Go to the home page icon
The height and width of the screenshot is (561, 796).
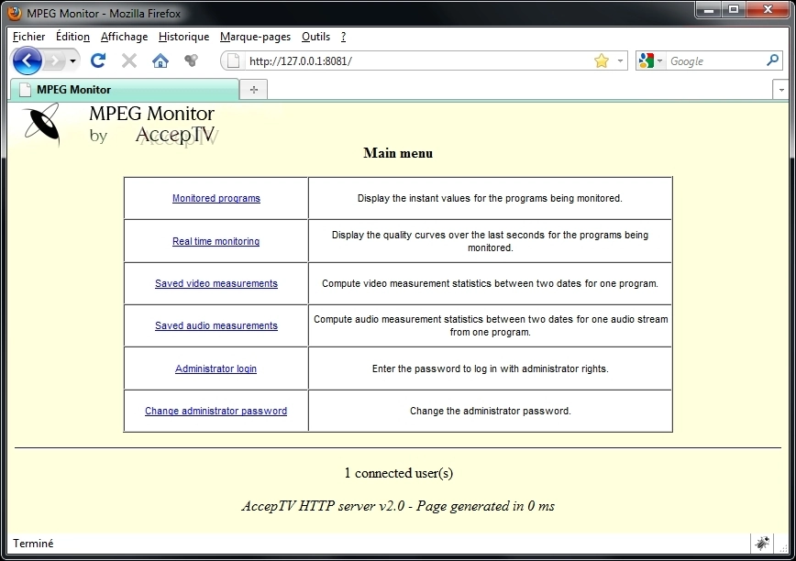tap(160, 60)
